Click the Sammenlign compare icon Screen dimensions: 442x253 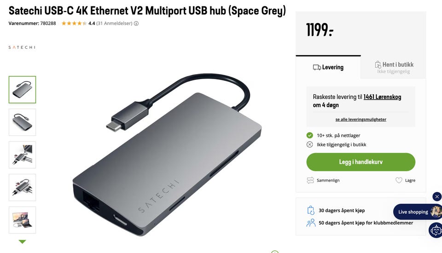point(310,180)
